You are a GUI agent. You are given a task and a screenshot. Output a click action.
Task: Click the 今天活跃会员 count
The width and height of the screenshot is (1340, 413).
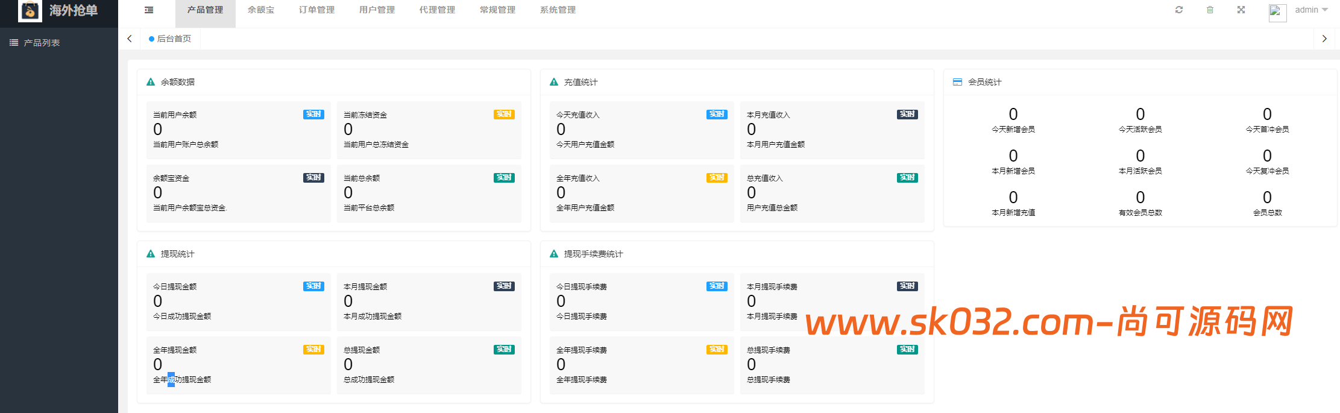(x=1140, y=114)
